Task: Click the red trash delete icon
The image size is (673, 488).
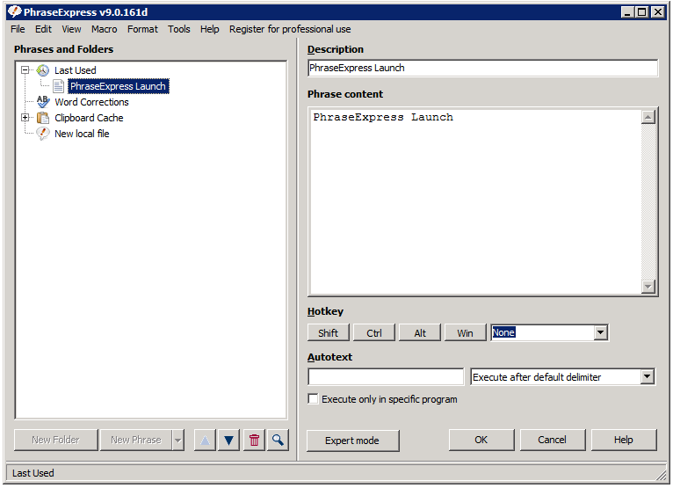Action: [x=254, y=440]
